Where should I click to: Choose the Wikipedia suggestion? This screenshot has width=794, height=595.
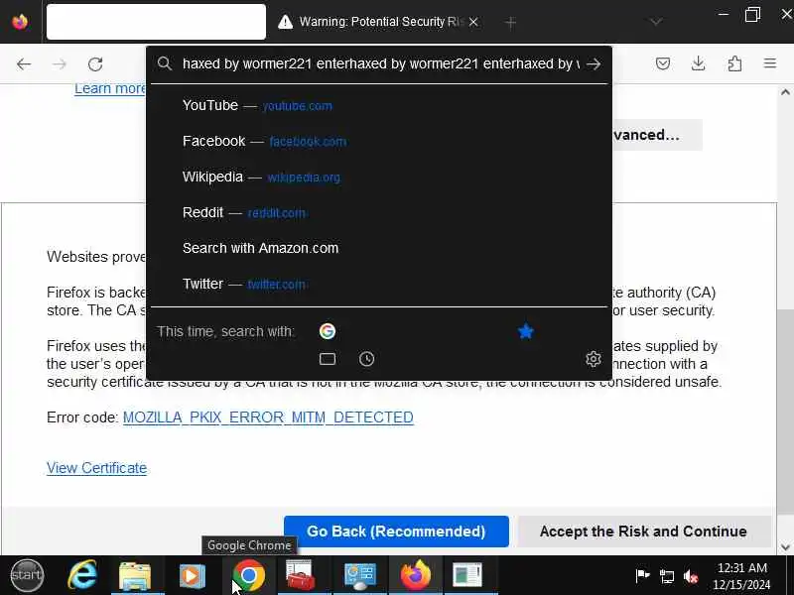[379, 177]
